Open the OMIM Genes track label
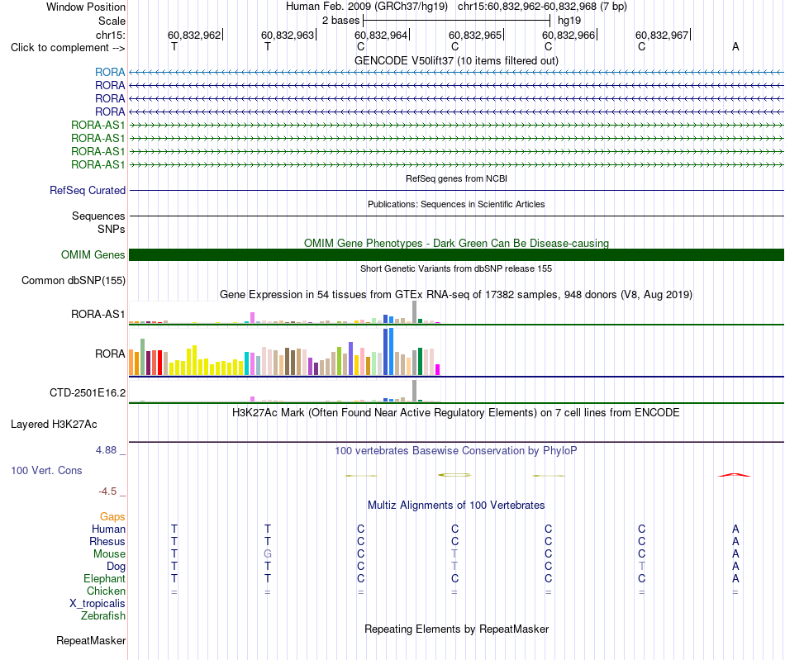 click(x=93, y=254)
